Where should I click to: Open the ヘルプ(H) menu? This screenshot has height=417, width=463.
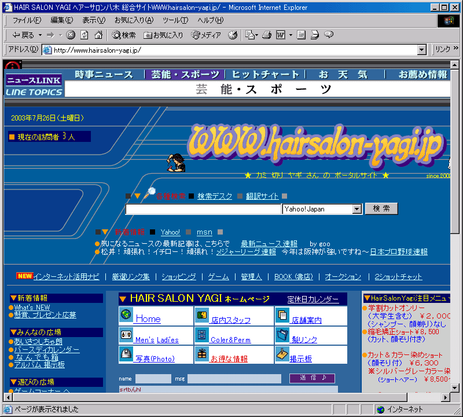(x=210, y=20)
